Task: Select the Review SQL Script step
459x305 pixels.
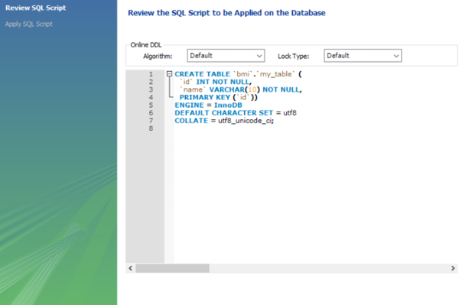Action: (x=35, y=8)
